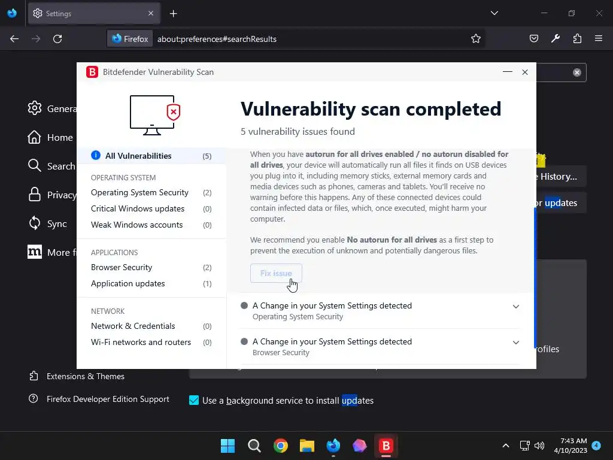613x460 pixels.
Task: Open Critical Windows updates category
Action: [151, 208]
